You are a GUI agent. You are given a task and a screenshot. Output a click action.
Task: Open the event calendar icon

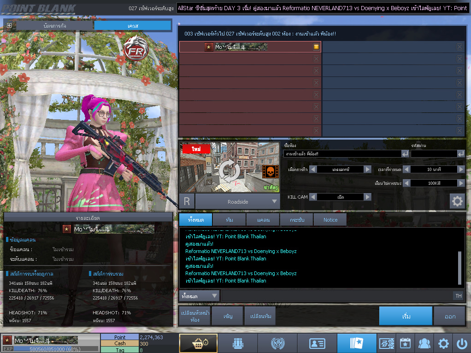tap(405, 343)
